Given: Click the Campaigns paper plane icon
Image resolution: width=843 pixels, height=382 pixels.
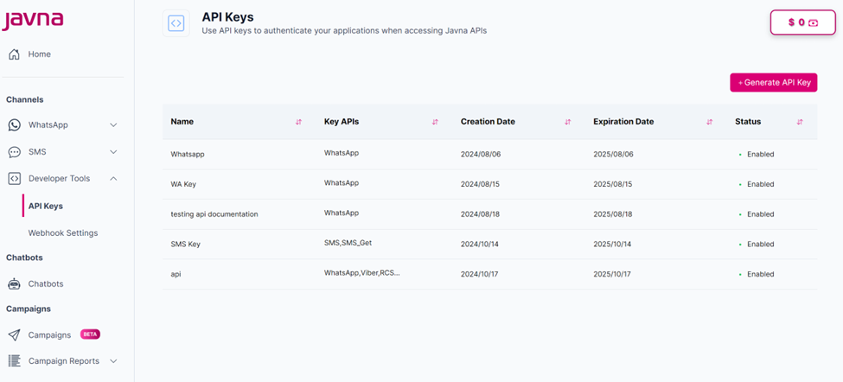Looking at the screenshot, I should pyautogui.click(x=15, y=334).
